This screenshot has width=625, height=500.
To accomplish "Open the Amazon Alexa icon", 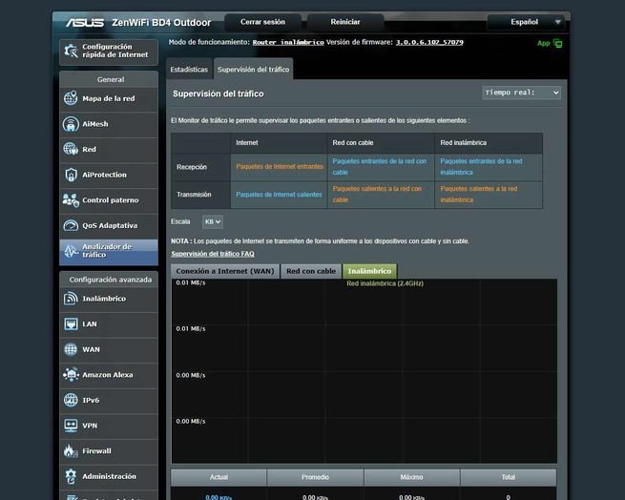I will (71, 375).
